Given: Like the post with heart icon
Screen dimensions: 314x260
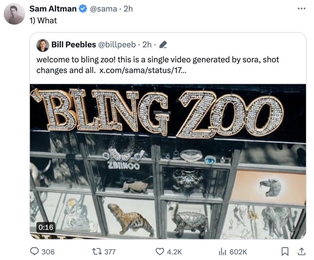Looking at the screenshot, I should 160,251.
